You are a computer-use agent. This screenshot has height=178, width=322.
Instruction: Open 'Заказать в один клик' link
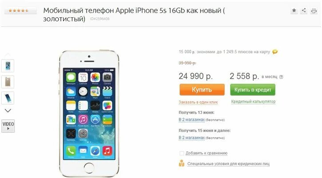(x=198, y=102)
